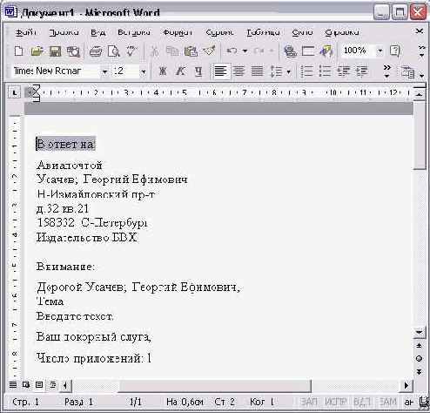Cut selection with the scissors icon
Image resolution: width=430 pixels, height=413 pixels.
tap(154, 51)
